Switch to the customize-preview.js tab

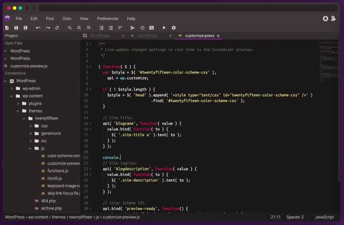pos(199,36)
